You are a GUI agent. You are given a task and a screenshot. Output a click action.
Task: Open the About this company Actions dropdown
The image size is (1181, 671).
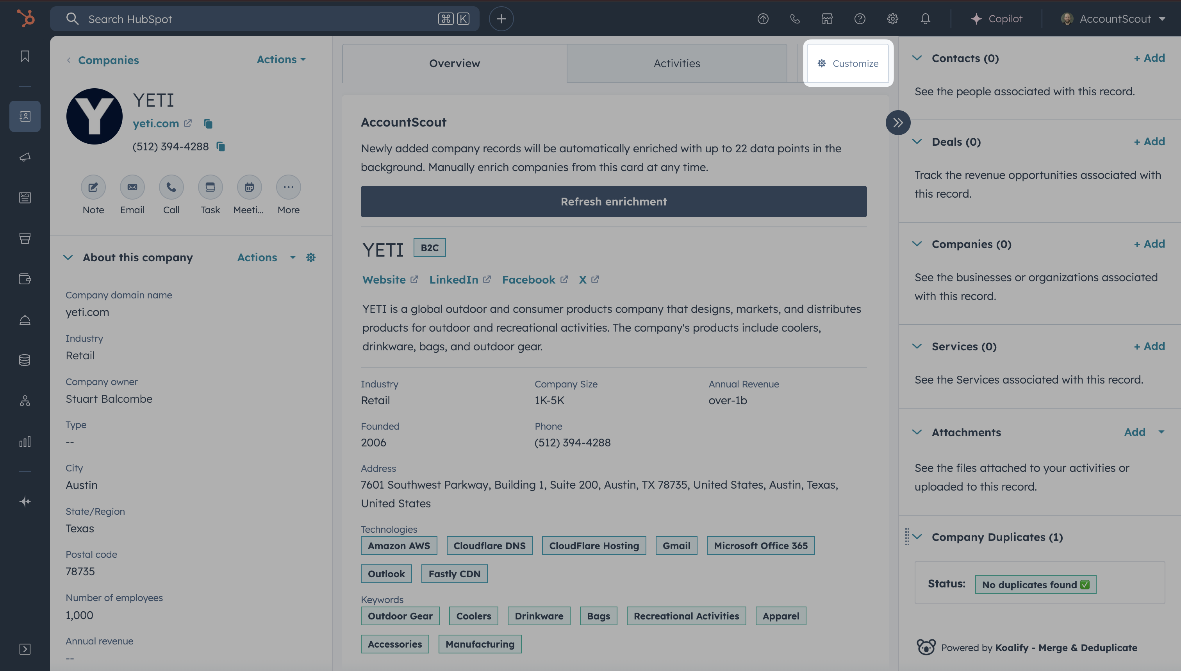[266, 258]
